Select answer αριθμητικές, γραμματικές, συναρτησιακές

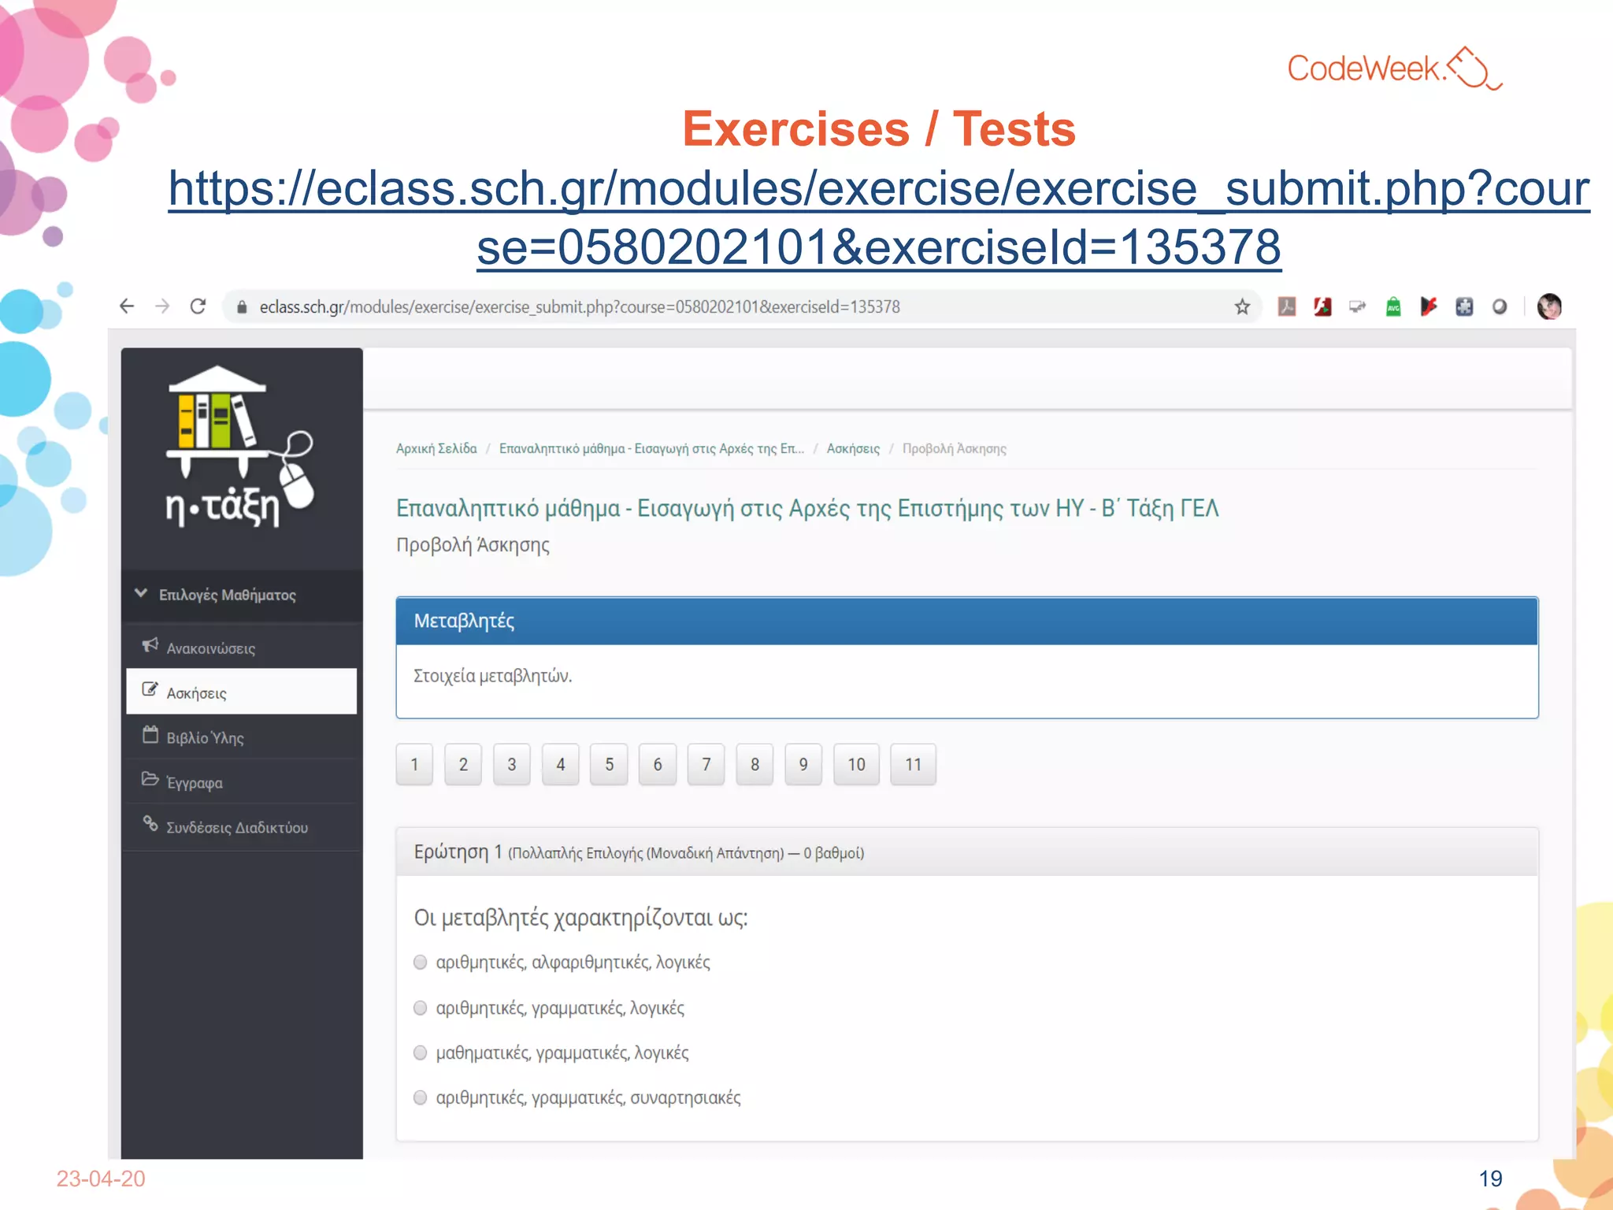pyautogui.click(x=421, y=1098)
